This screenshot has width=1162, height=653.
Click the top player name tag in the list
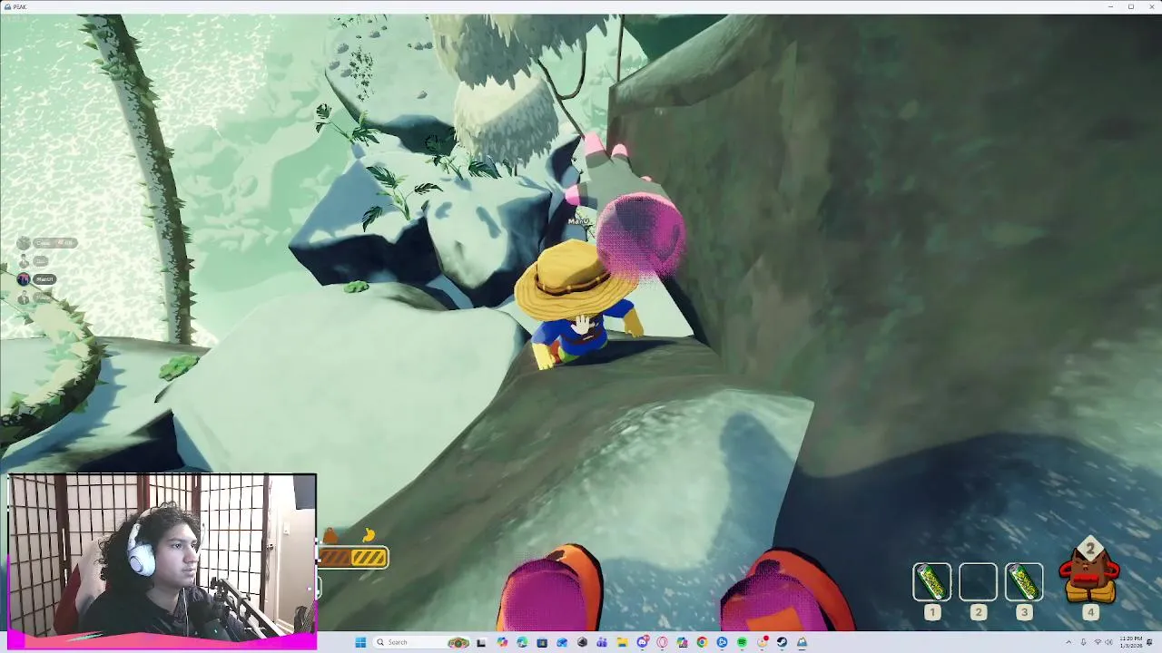(x=55, y=243)
